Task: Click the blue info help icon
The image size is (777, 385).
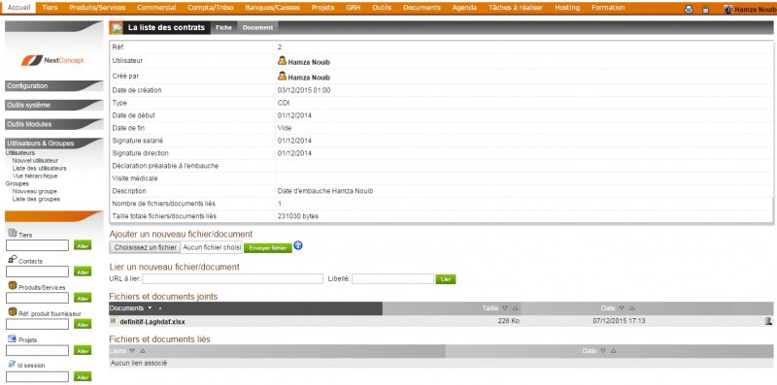Action: (298, 245)
